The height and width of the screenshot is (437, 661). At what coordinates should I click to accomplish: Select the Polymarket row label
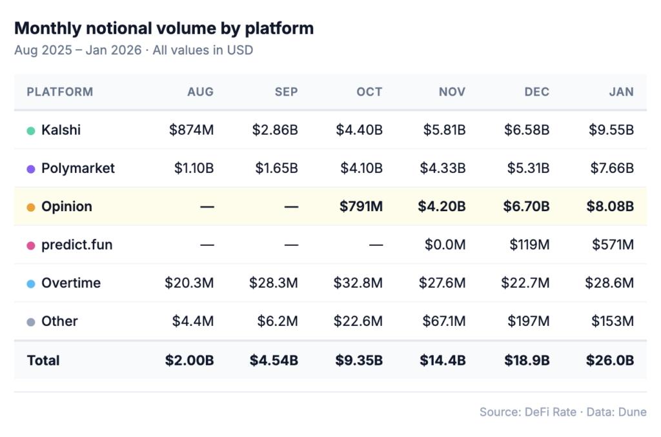pos(77,168)
